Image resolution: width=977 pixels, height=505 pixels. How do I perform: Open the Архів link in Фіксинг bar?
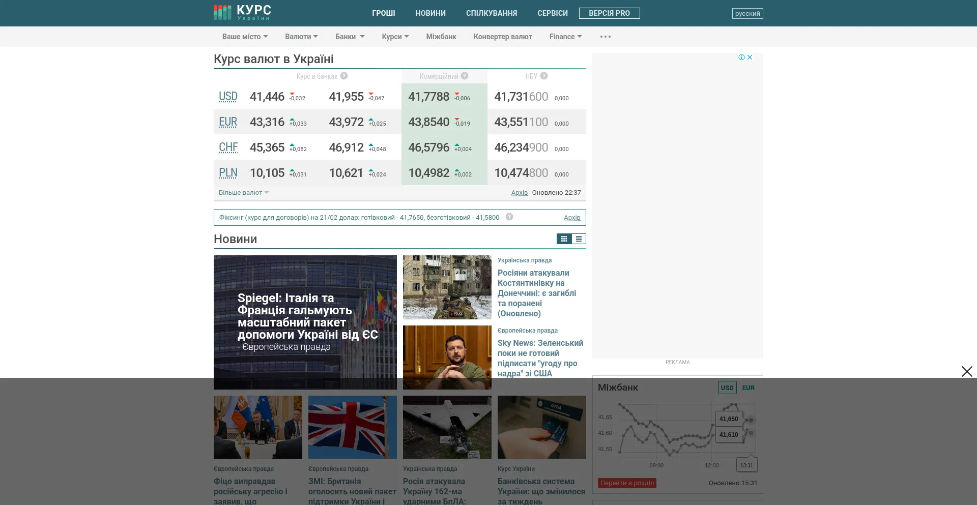(572, 217)
